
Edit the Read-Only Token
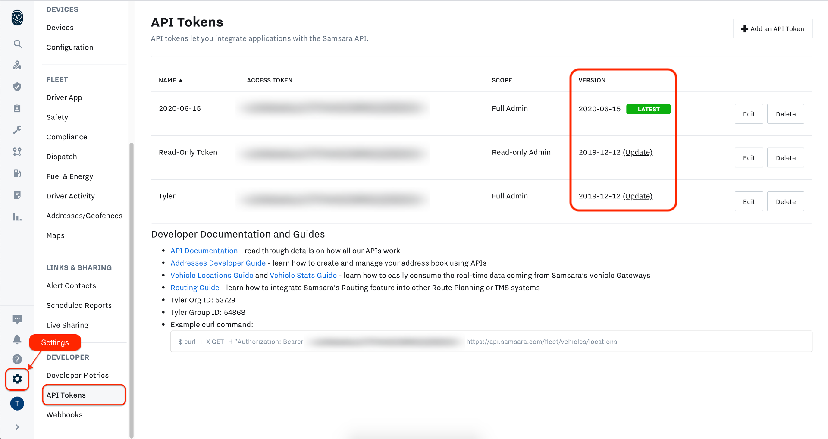click(x=749, y=158)
